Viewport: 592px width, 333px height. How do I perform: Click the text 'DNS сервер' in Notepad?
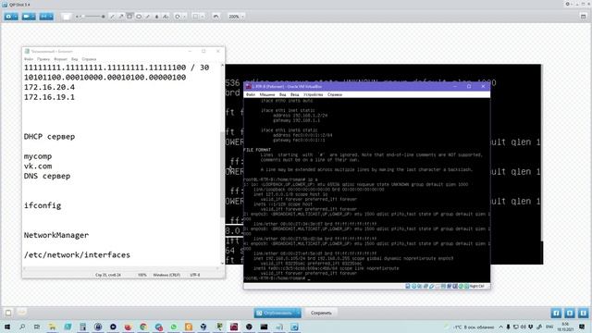(x=47, y=176)
